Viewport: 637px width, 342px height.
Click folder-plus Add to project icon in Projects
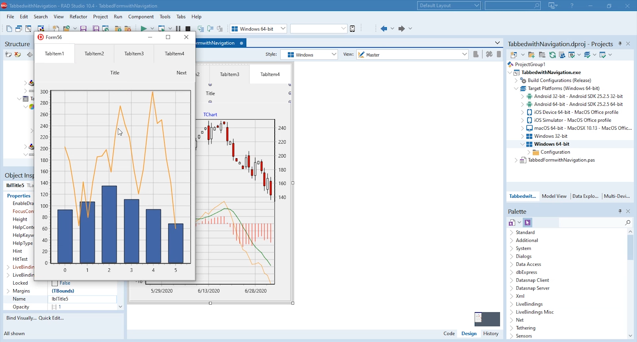point(531,55)
